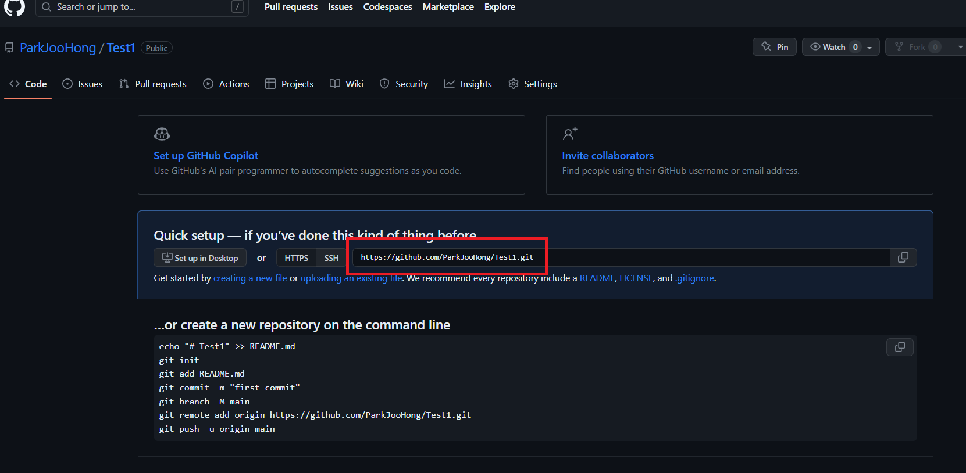Copy repository URL with clipboard icon
Image resolution: width=966 pixels, height=473 pixels.
[903, 257]
